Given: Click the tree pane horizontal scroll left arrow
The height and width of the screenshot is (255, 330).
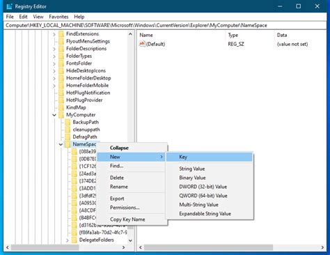Looking at the screenshot, I should pos(8,247).
